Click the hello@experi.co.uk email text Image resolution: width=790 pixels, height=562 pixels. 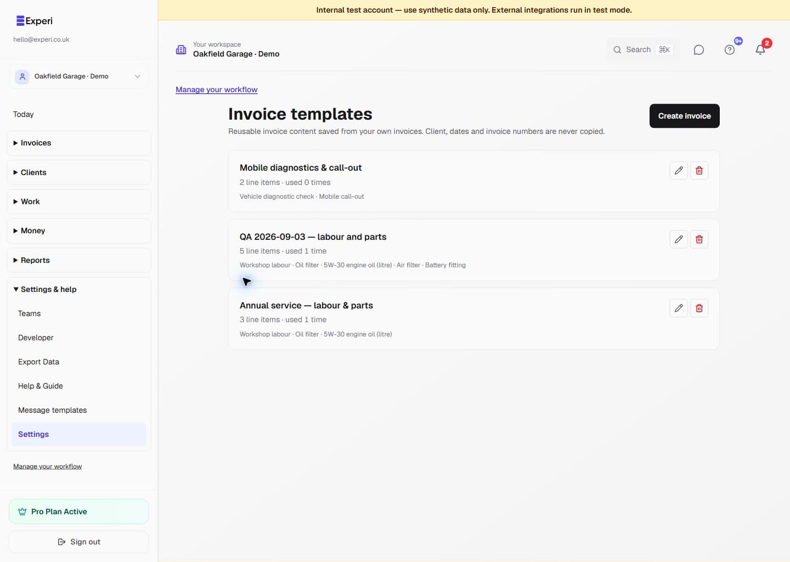[41, 40]
